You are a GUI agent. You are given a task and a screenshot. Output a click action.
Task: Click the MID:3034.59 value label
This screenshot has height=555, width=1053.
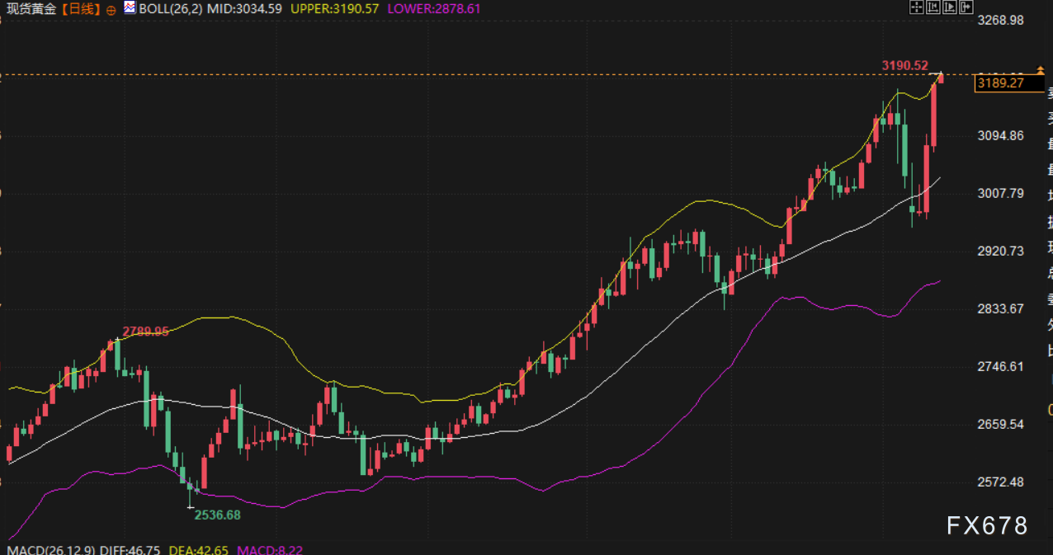pos(248,9)
